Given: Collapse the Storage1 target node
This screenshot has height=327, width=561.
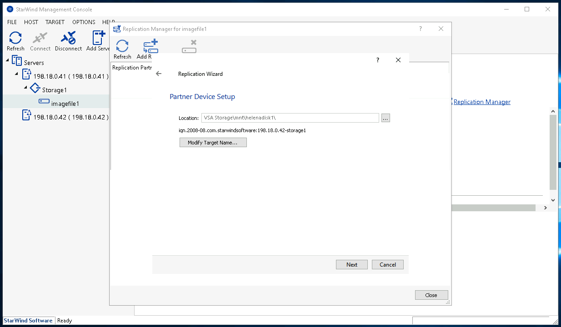Looking at the screenshot, I should click(x=25, y=87).
